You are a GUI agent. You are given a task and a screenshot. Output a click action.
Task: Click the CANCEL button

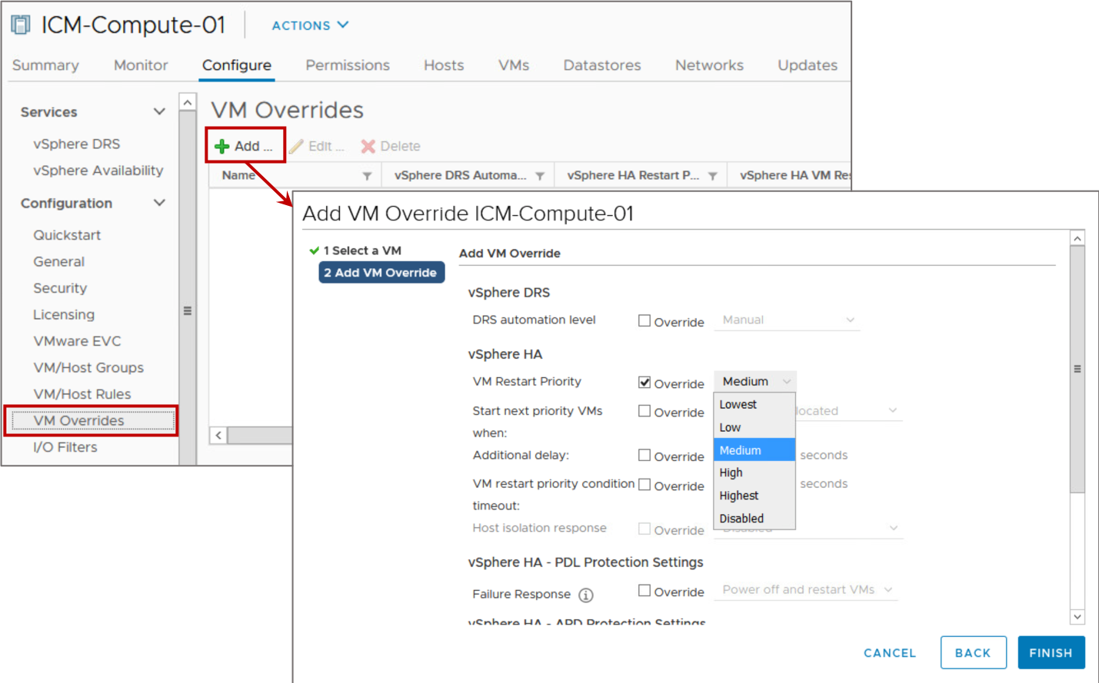pos(890,653)
